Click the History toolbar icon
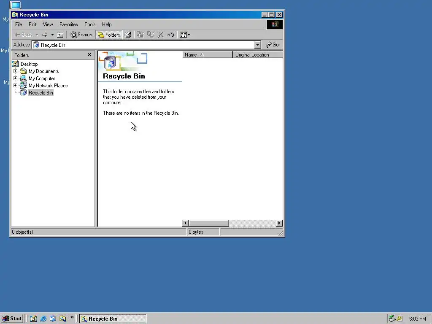The width and height of the screenshot is (432, 324). [128, 35]
